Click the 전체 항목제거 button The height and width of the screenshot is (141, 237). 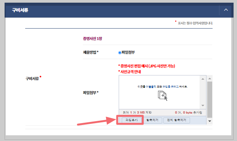tap(177, 120)
